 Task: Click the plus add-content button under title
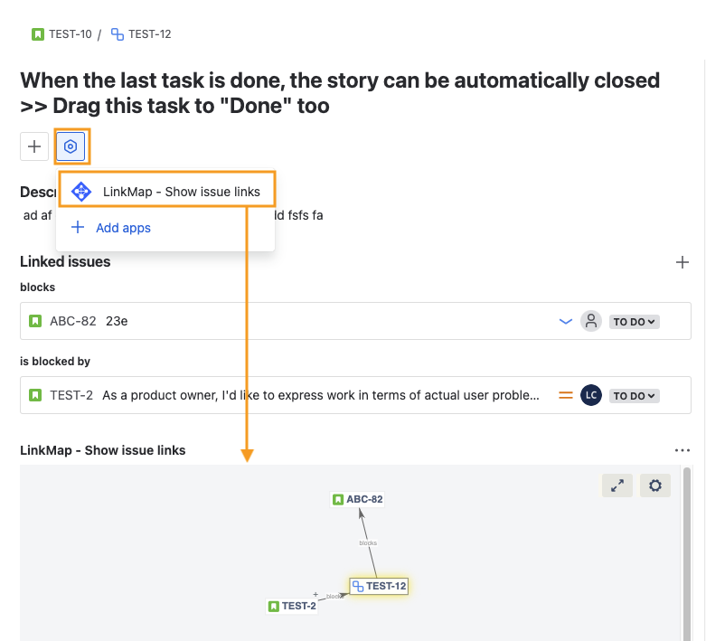pos(34,146)
